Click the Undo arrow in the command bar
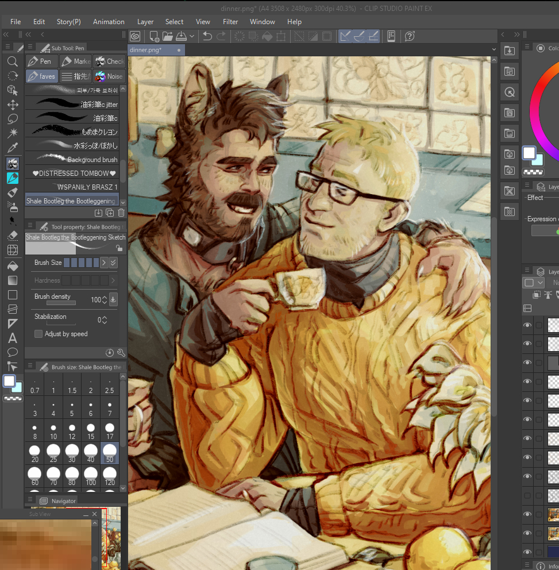This screenshot has width=559, height=570. tap(207, 36)
